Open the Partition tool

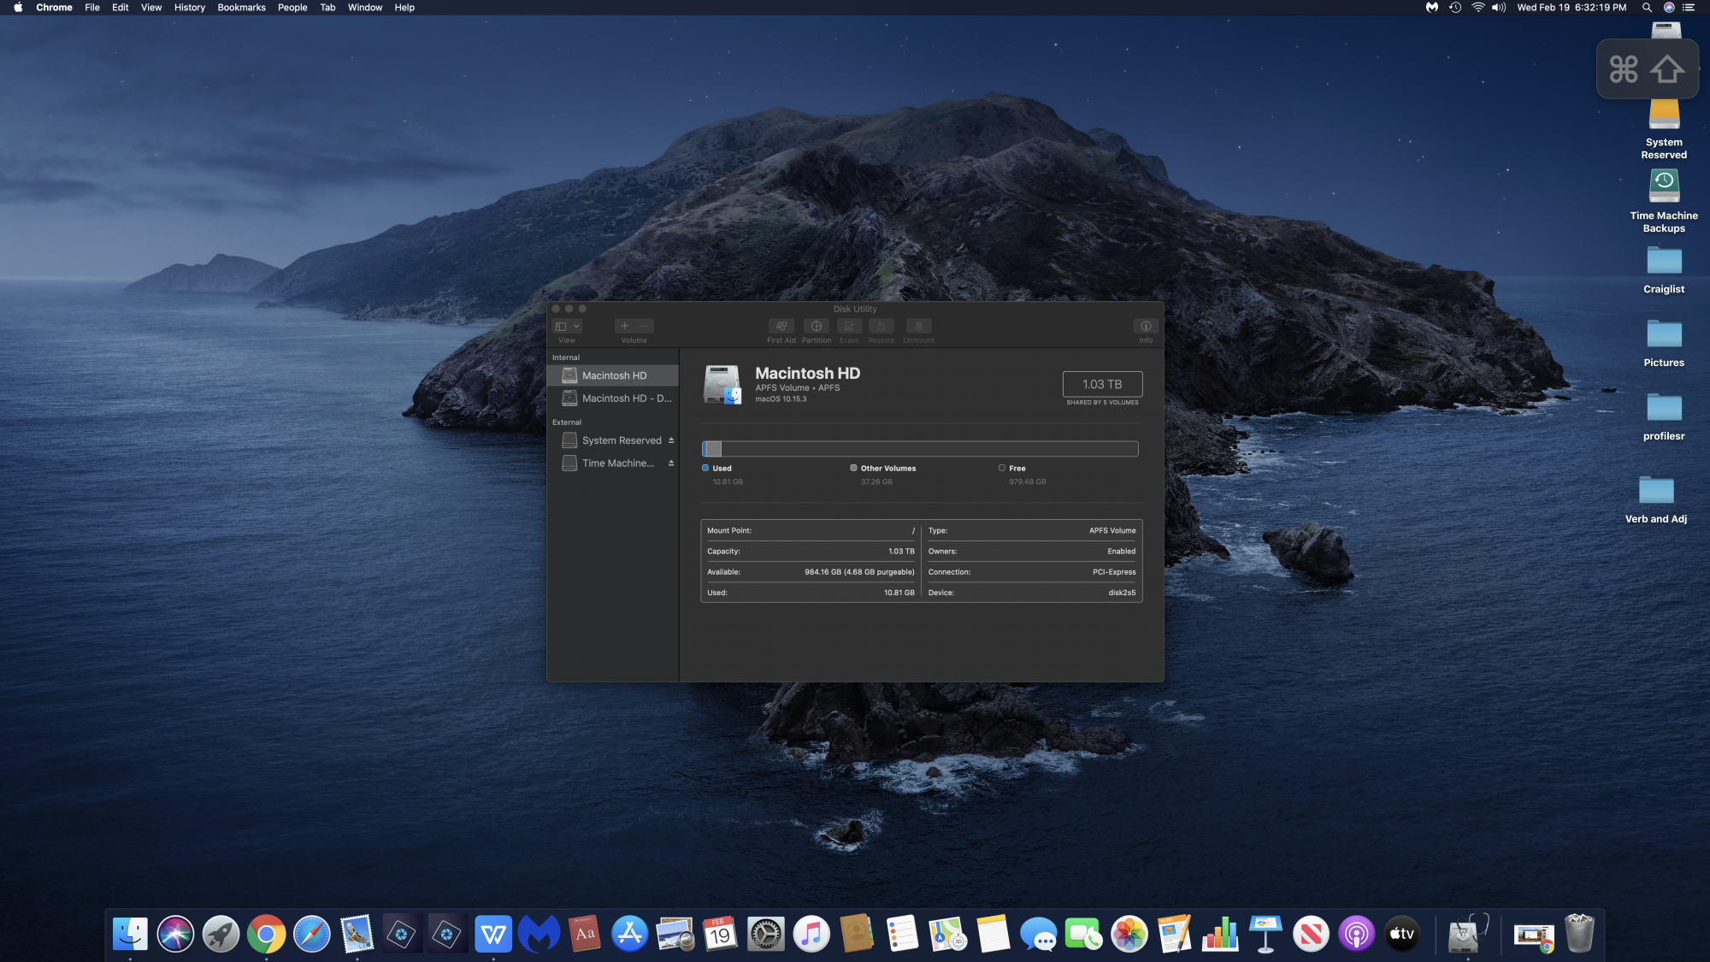816,326
